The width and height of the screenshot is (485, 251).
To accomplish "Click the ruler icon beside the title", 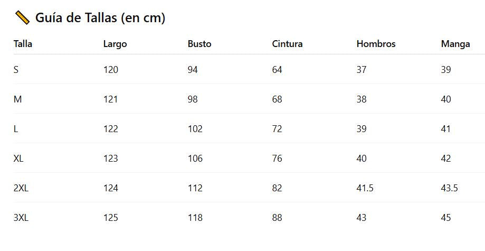I will pyautogui.click(x=22, y=18).
